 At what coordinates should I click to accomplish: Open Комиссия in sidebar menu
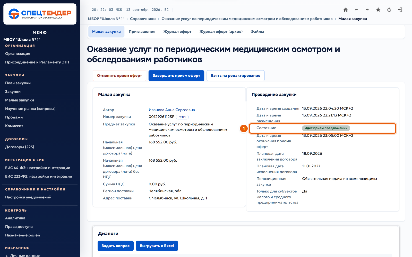coord(14,126)
